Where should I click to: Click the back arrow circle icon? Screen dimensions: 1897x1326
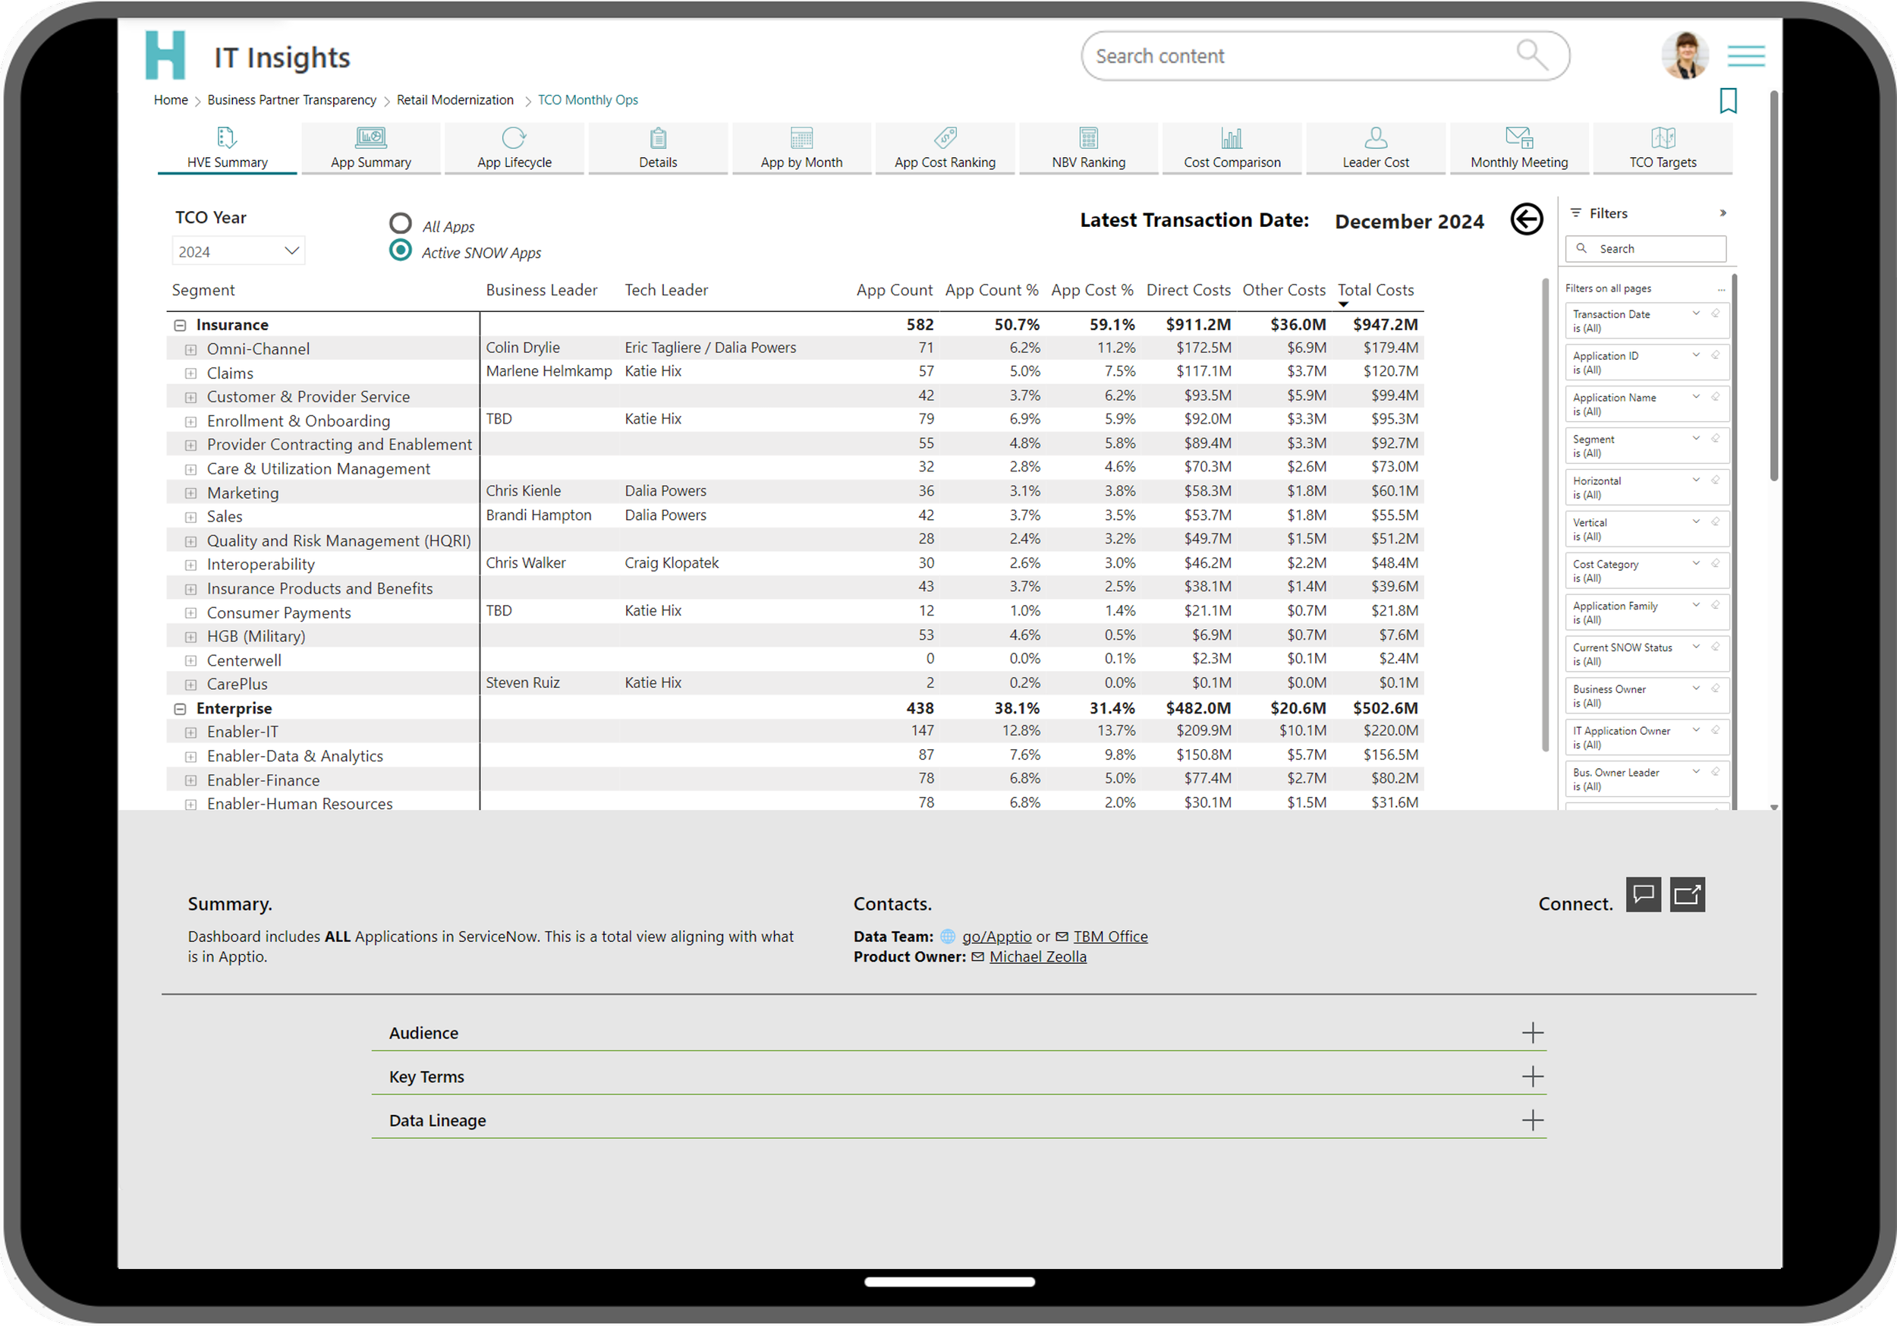pyautogui.click(x=1526, y=220)
